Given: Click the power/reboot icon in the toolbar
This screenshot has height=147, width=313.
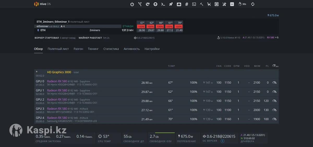Looking at the screenshot, I should point(132,4).
